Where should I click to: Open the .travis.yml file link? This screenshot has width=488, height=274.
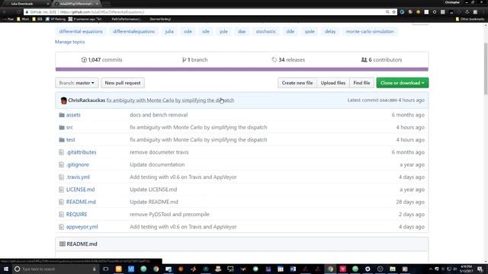coord(78,177)
